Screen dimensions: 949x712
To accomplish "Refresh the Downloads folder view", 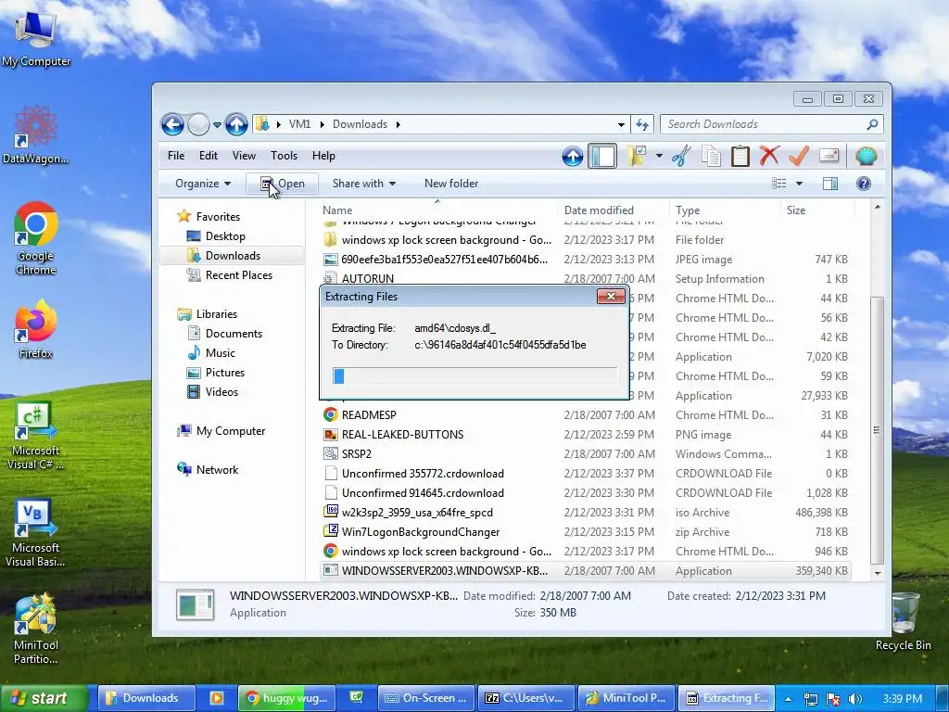I will pos(642,125).
